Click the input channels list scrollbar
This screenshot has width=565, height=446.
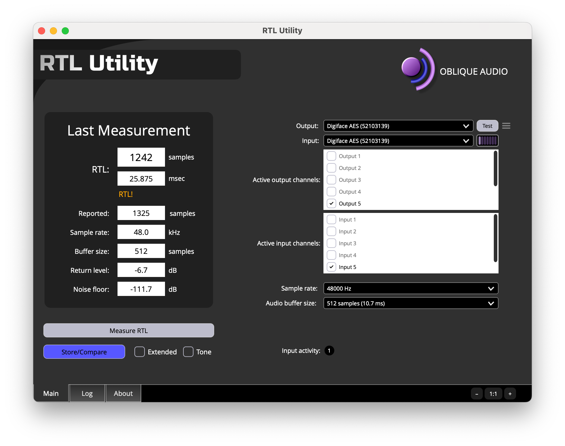click(x=495, y=238)
